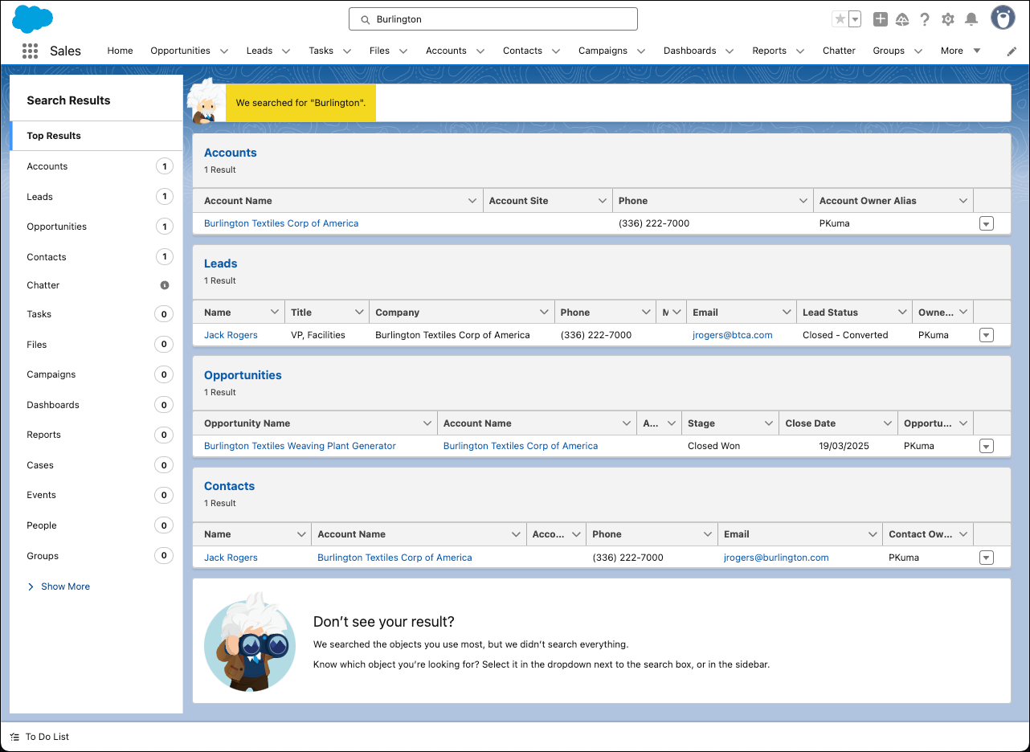Open Account Name column menu in Accounts
Screen dimensions: 1030x752
pos(472,201)
